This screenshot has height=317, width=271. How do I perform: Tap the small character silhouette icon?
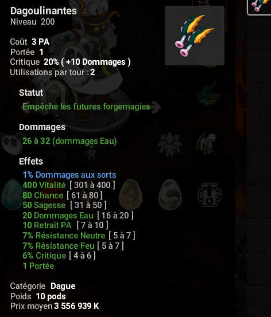point(91,154)
